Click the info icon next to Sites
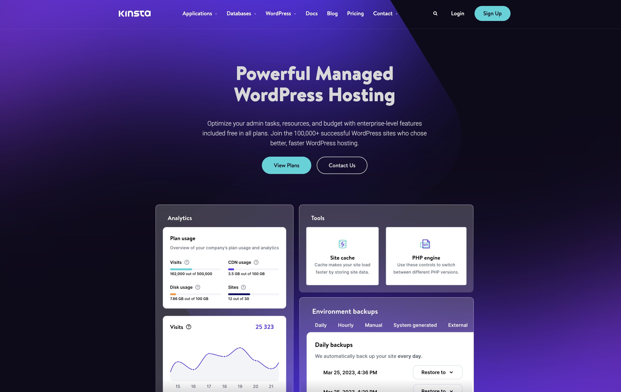621x392 pixels. click(243, 287)
